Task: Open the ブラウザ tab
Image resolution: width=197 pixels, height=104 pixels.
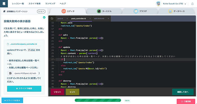Action: tap(140, 11)
